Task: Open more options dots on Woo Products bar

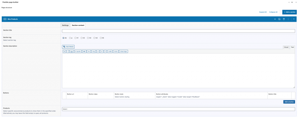Action: (x=288, y=19)
